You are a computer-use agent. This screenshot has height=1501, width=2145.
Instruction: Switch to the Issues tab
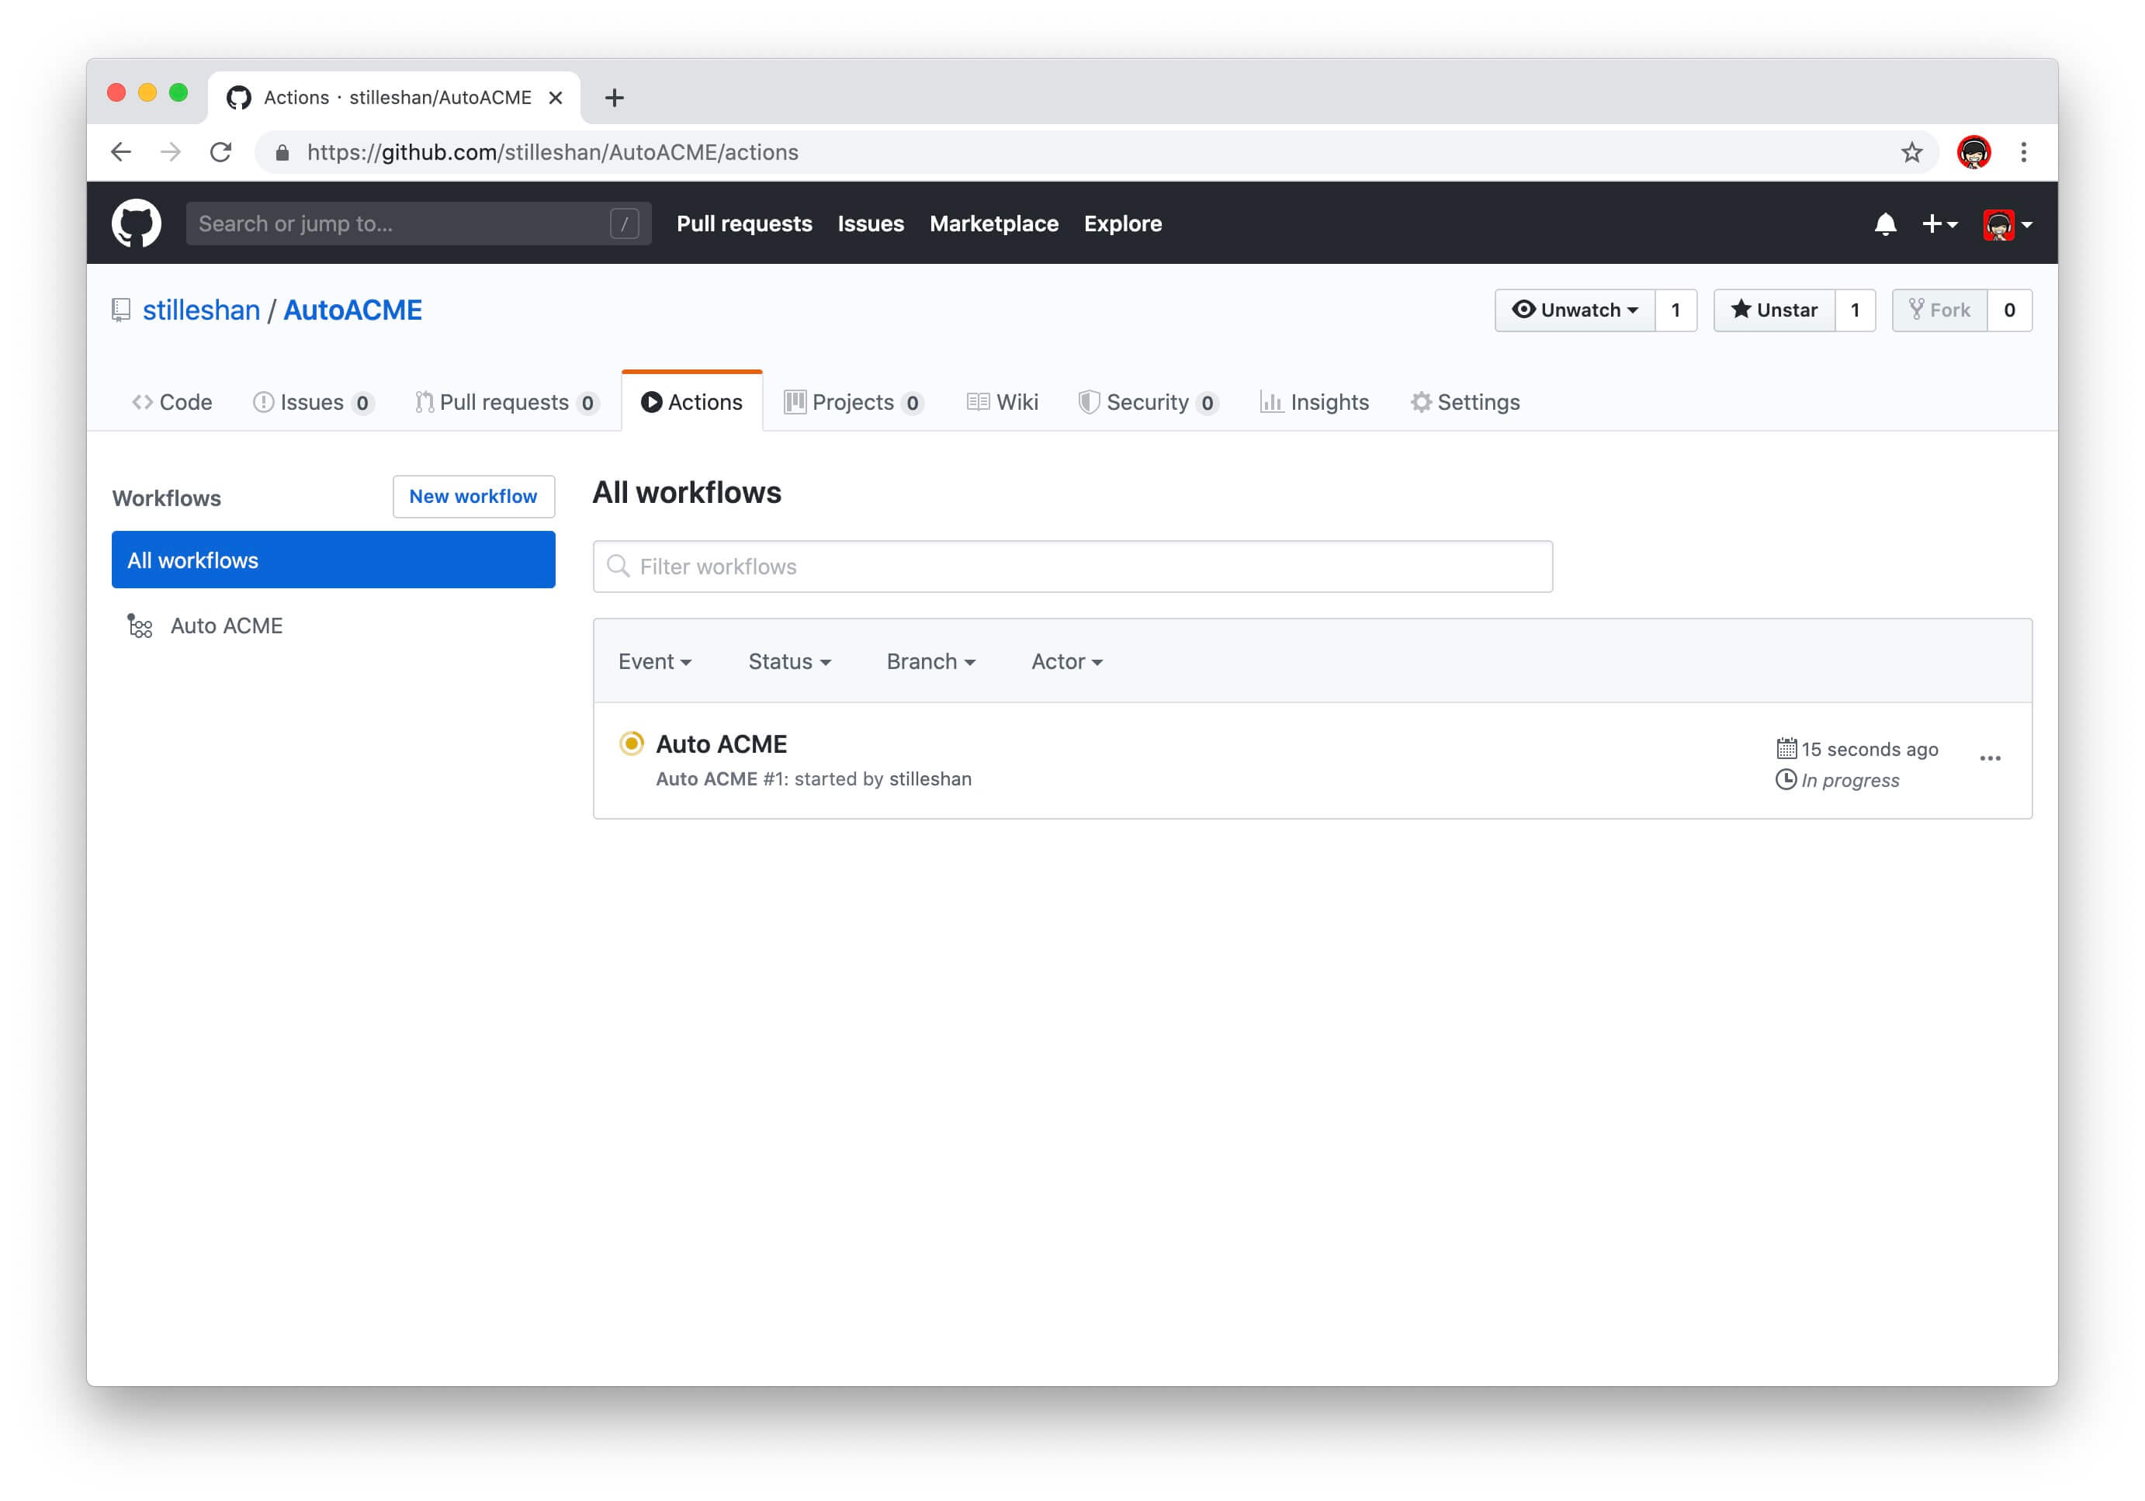point(313,403)
